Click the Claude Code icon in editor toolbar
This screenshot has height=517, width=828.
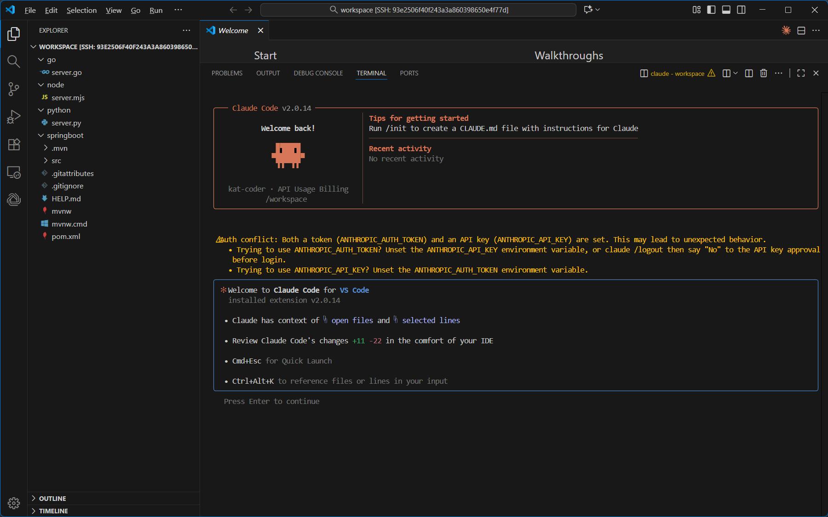tap(786, 30)
